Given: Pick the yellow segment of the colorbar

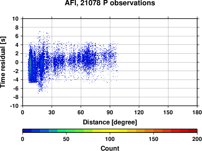Looking at the screenshot, I should (x=110, y=131).
